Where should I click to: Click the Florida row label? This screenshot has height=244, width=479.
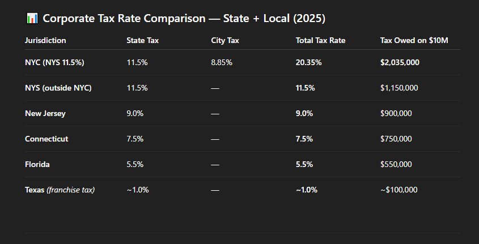pos(37,164)
